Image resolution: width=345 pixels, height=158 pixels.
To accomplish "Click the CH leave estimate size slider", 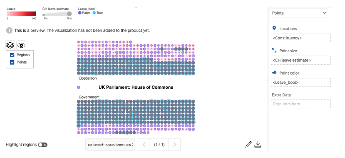I will tap(57, 14).
